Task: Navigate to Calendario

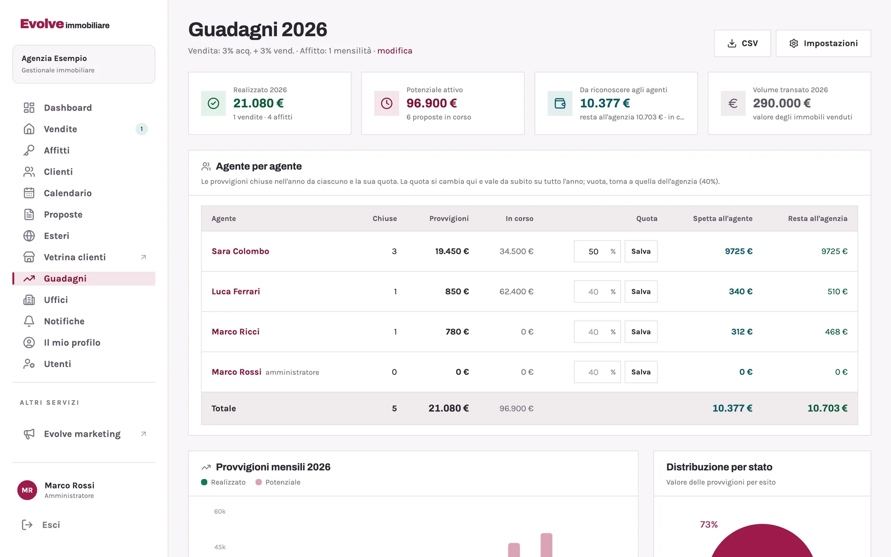Action: (84, 193)
